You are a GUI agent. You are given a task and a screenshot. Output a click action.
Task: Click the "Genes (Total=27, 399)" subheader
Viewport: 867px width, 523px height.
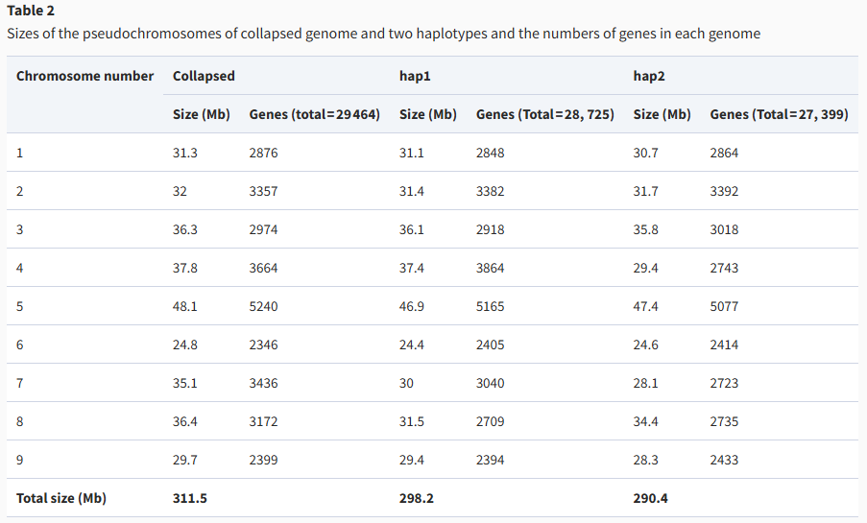[779, 114]
